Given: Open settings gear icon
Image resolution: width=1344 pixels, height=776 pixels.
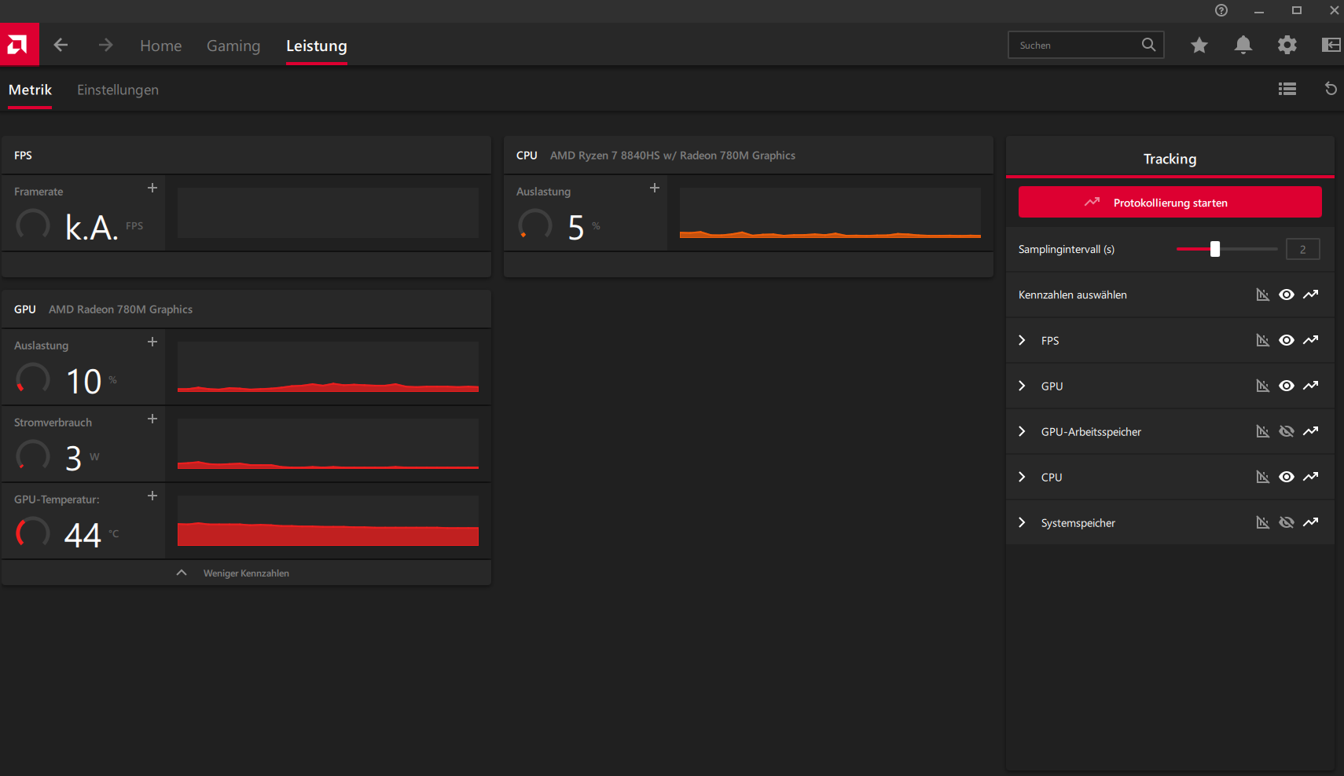Looking at the screenshot, I should tap(1287, 45).
